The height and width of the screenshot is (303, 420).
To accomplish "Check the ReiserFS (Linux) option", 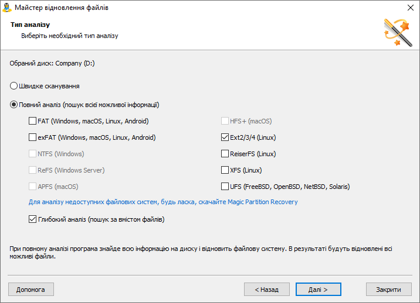I will [225, 154].
